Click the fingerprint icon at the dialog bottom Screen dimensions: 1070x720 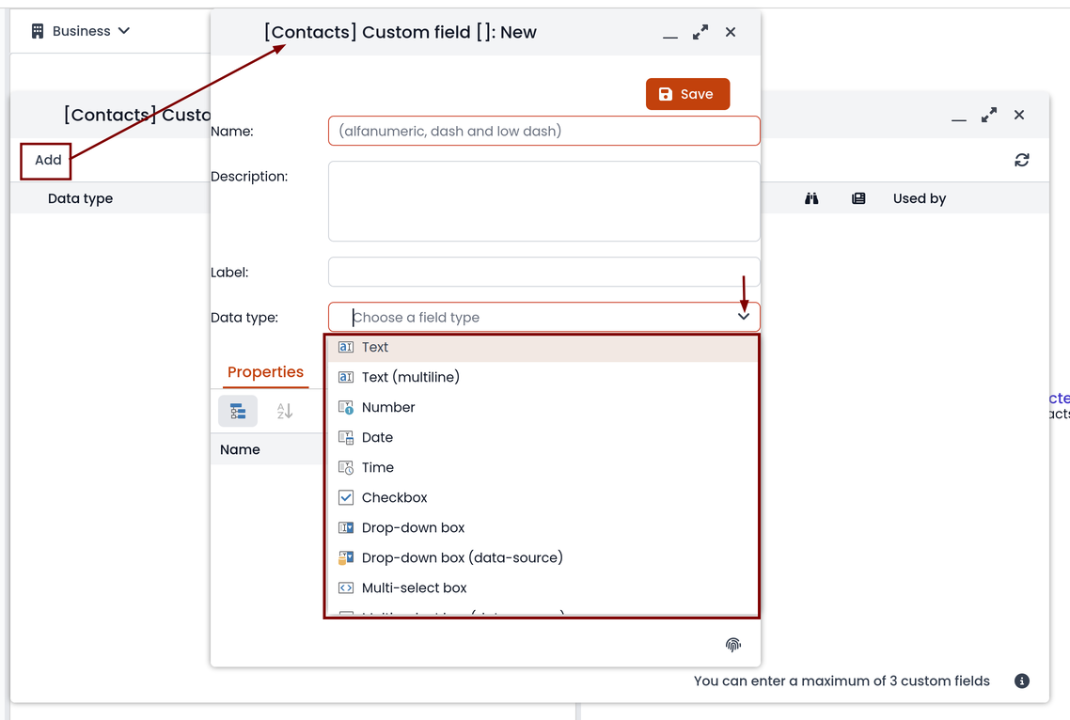pos(732,645)
